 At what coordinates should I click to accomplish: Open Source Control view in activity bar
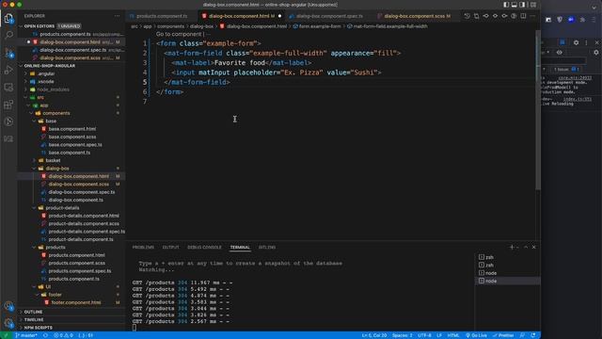[x=8, y=53]
